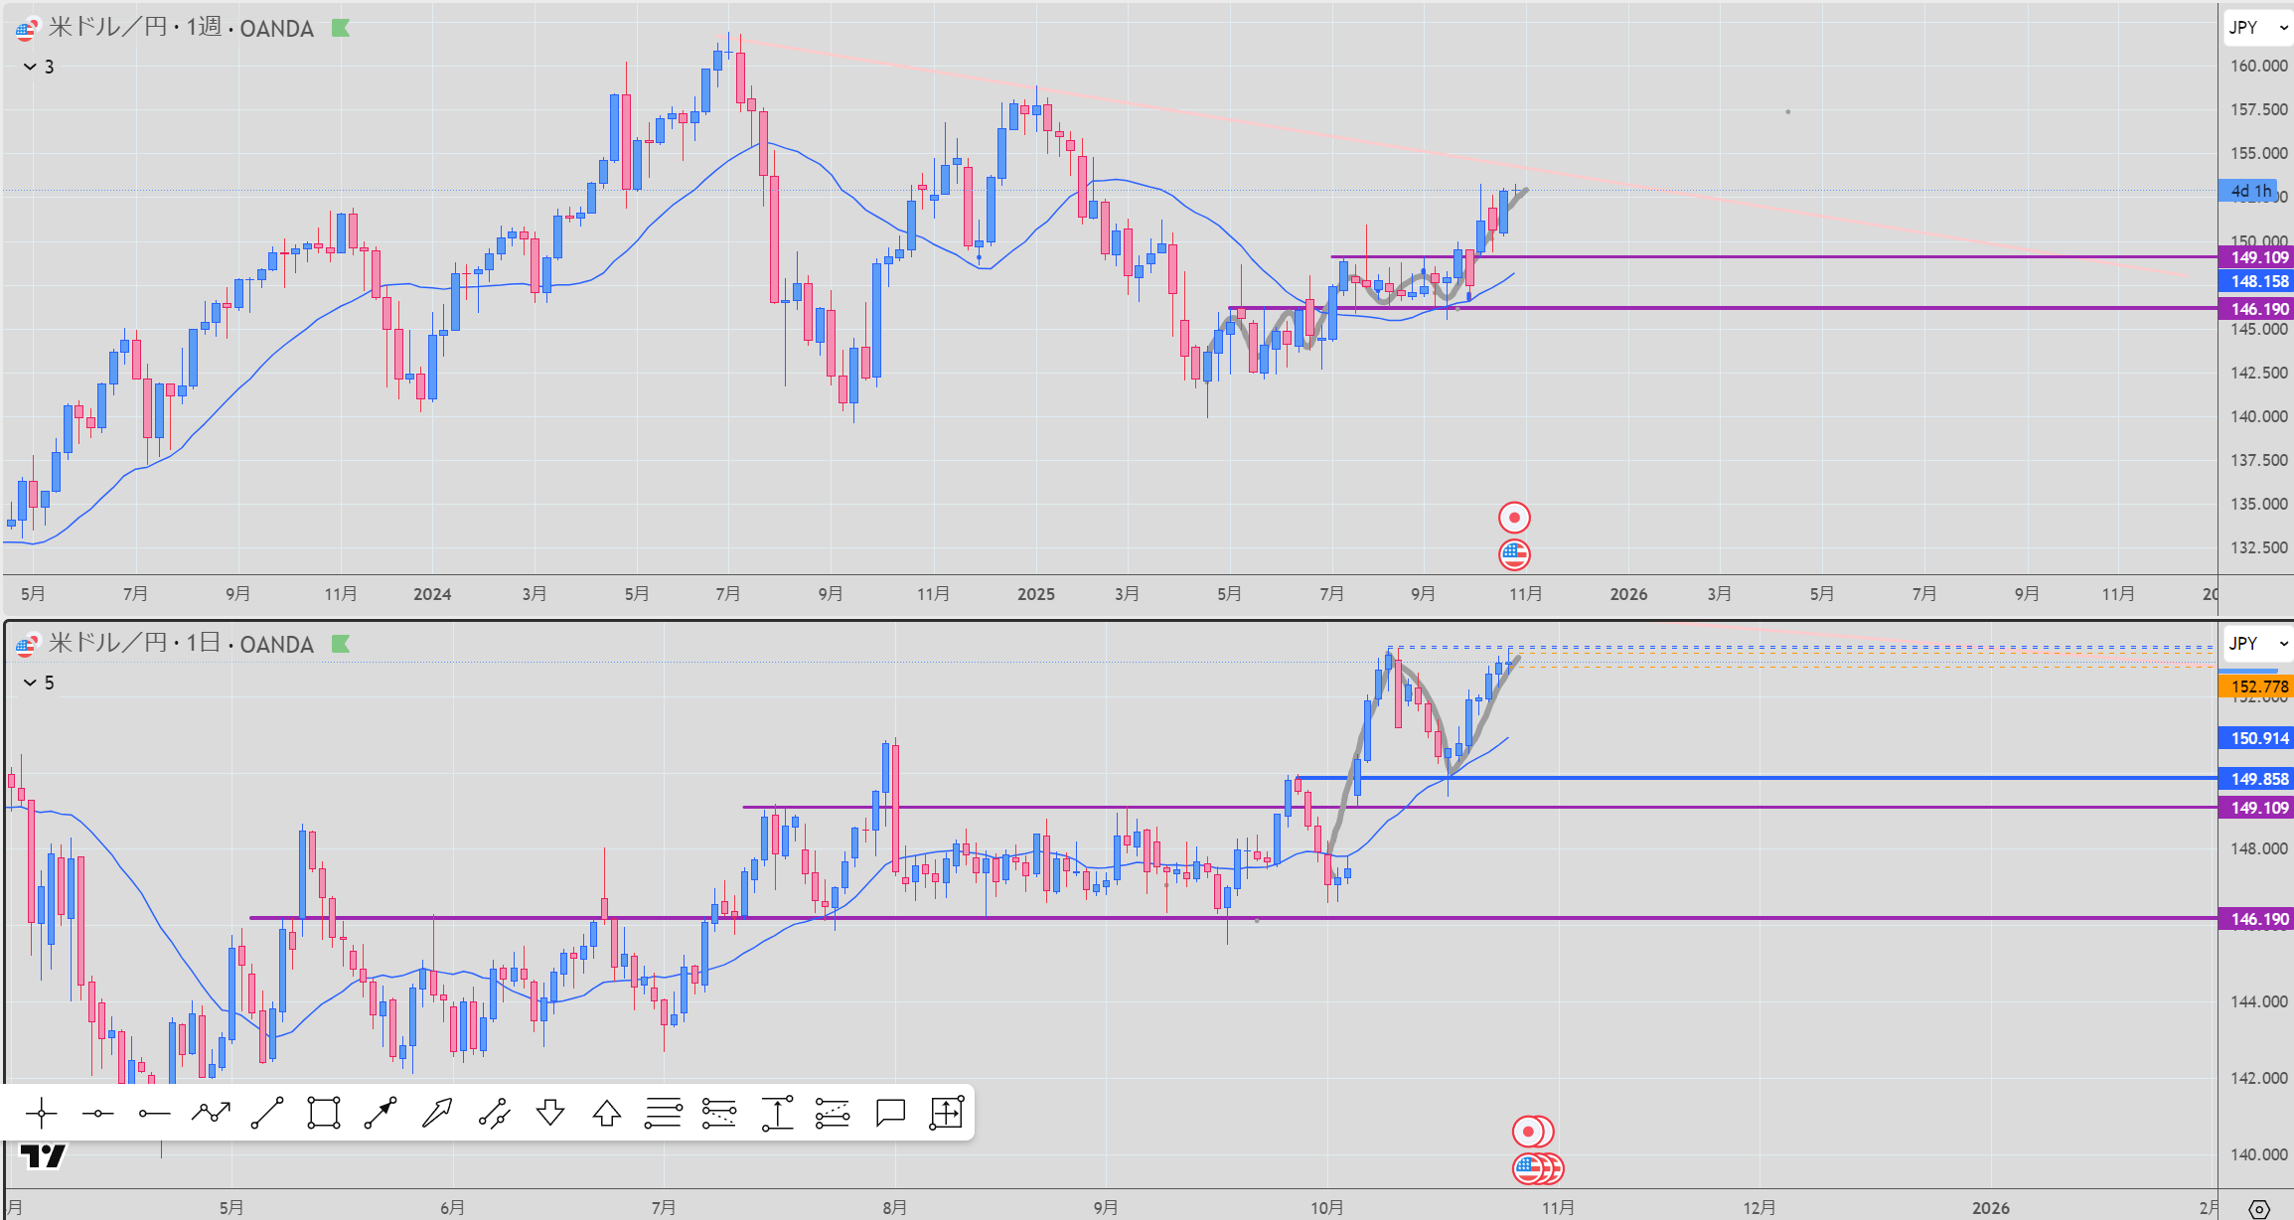This screenshot has height=1220, width=2294.
Task: Select the arrow down marker tool
Action: pos(550,1113)
